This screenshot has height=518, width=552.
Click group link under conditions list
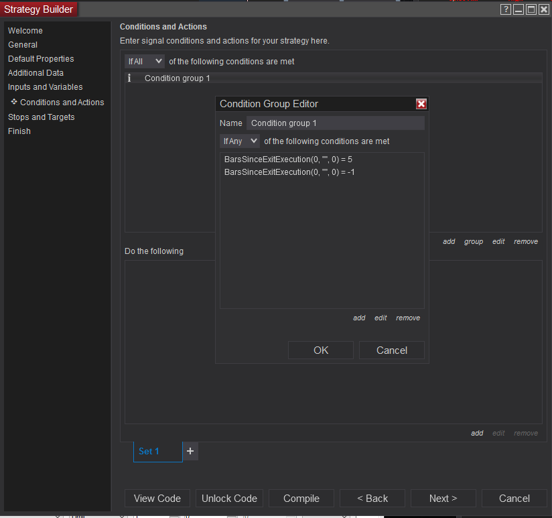click(474, 241)
